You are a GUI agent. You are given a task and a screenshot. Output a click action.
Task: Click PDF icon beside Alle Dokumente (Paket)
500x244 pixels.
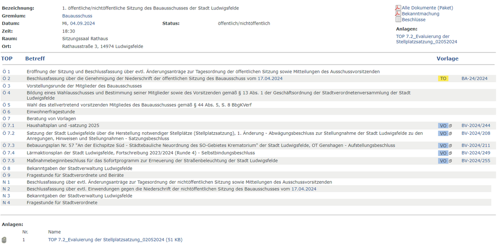398,8
